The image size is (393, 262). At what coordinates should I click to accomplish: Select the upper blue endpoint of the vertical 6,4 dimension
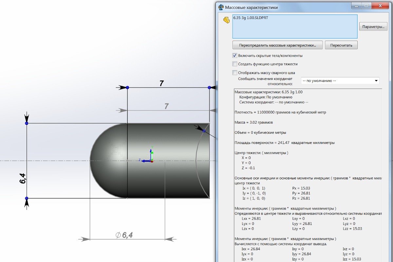point(27,123)
